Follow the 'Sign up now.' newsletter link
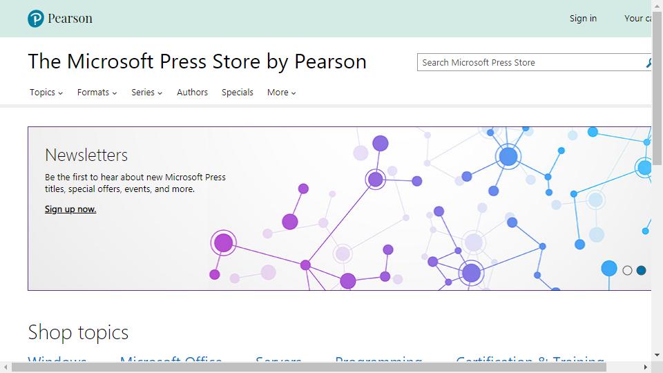Image resolution: width=663 pixels, height=373 pixels. [x=70, y=209]
